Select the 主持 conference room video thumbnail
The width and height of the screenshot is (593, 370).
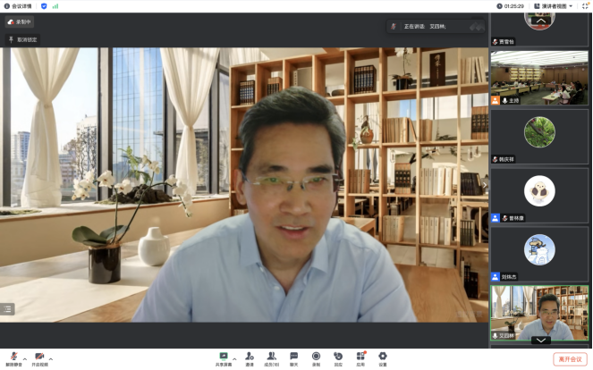539,78
